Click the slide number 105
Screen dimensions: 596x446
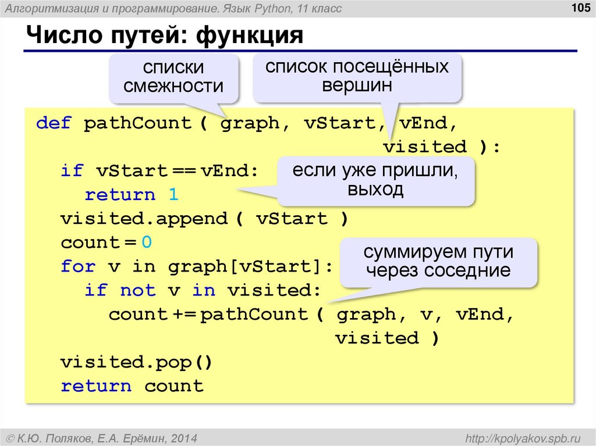click(581, 8)
